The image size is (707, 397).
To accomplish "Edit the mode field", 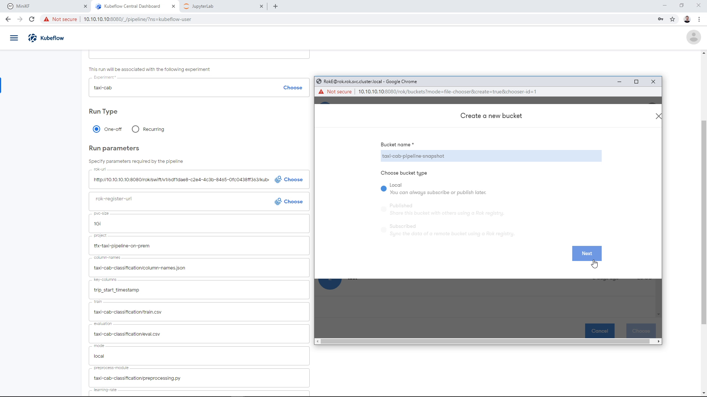I will coord(199,356).
